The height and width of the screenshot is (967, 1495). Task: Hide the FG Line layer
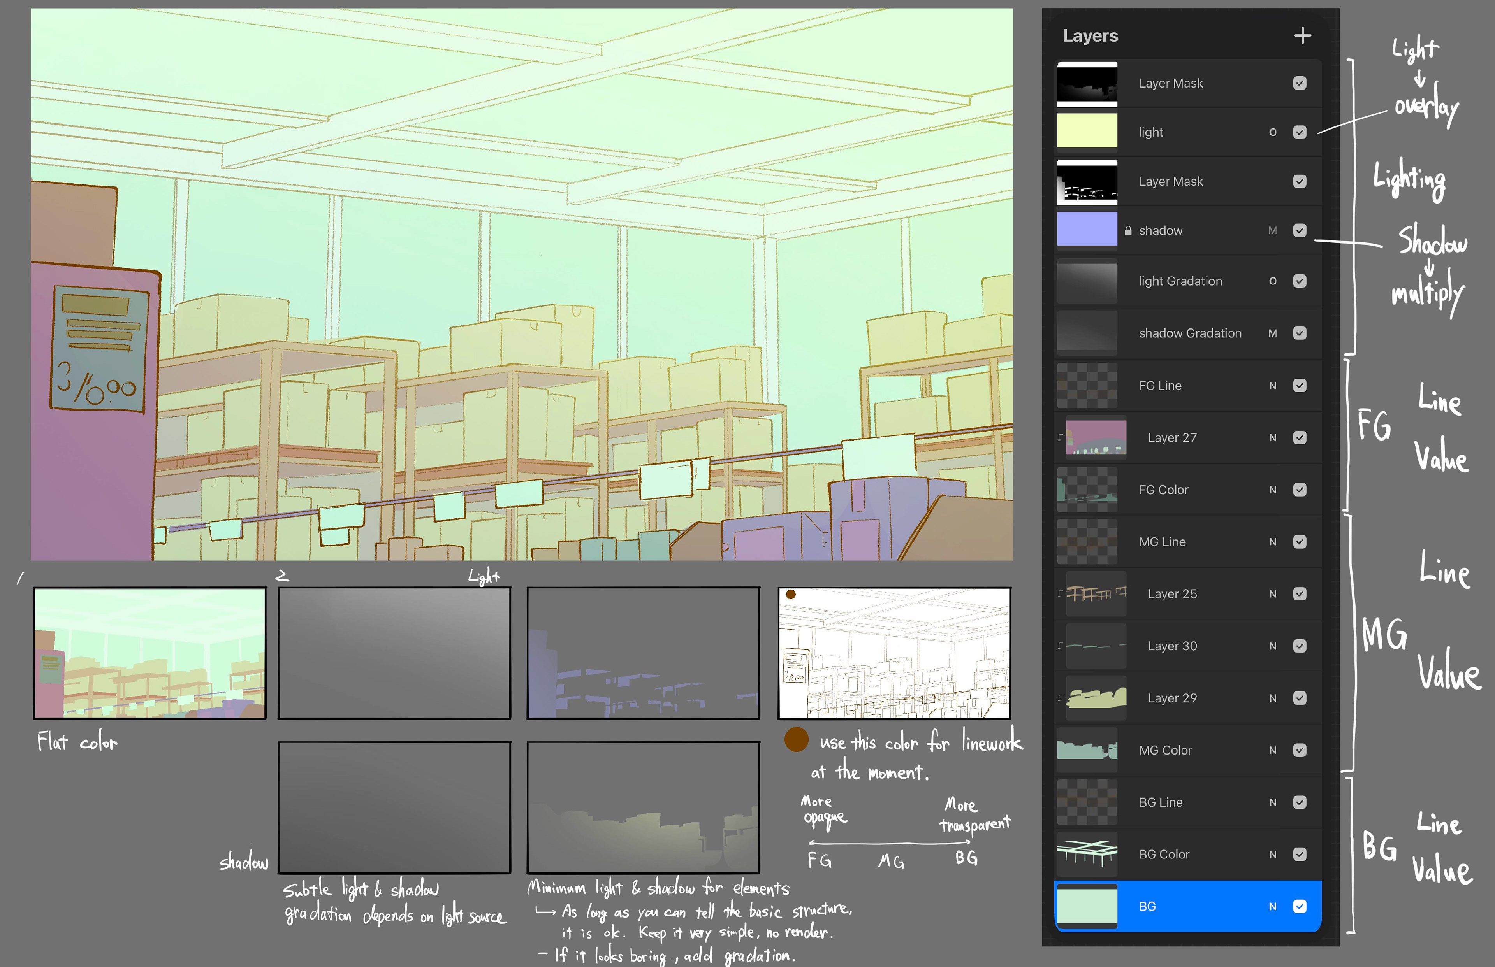(x=1300, y=386)
